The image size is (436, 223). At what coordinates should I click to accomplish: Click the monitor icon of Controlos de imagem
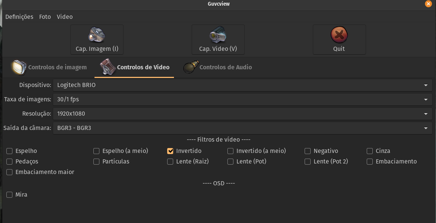(x=19, y=67)
